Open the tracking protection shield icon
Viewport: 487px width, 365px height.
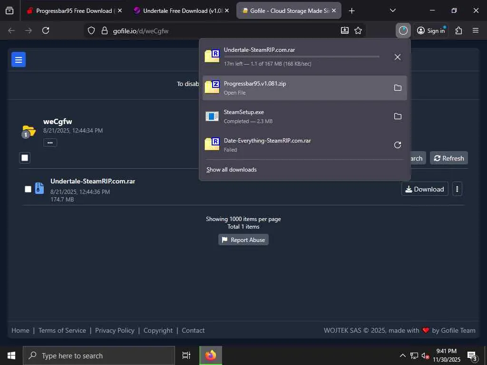click(x=91, y=30)
